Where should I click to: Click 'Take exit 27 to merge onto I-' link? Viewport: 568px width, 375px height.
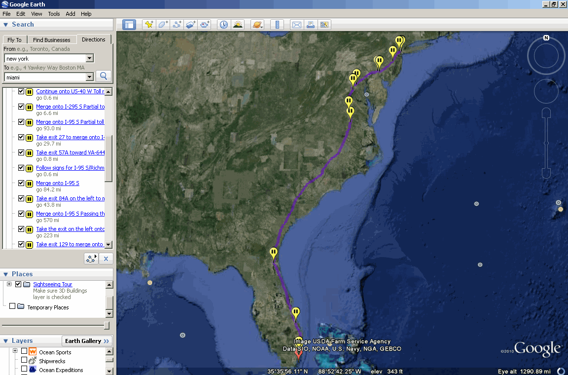click(x=71, y=137)
